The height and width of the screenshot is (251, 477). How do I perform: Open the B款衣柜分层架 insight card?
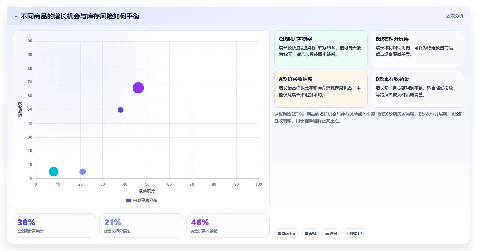click(418, 49)
